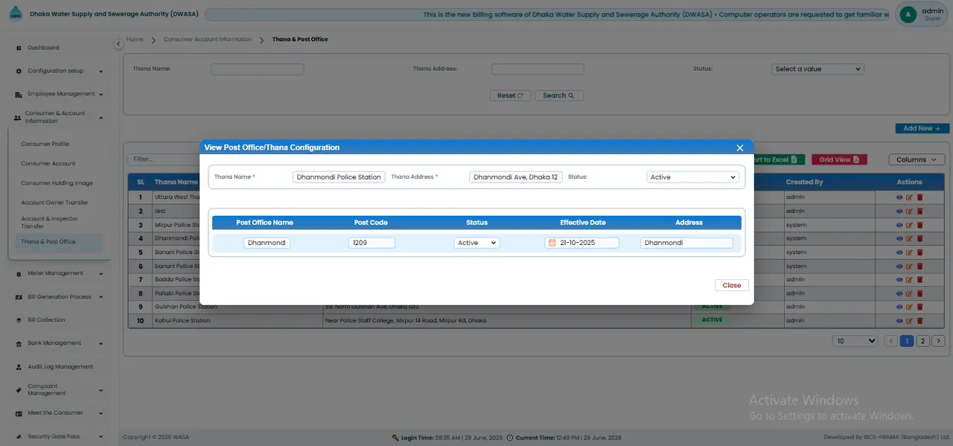953x446 pixels.
Task: Open the Account Owner Transfer submenu item
Action: click(x=54, y=203)
